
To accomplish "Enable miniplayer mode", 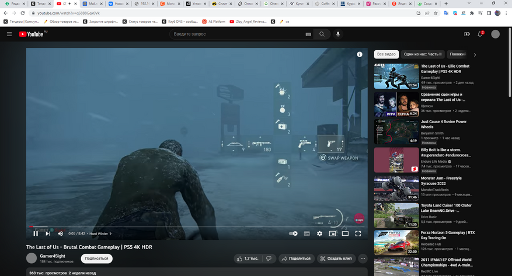I will [x=332, y=233].
